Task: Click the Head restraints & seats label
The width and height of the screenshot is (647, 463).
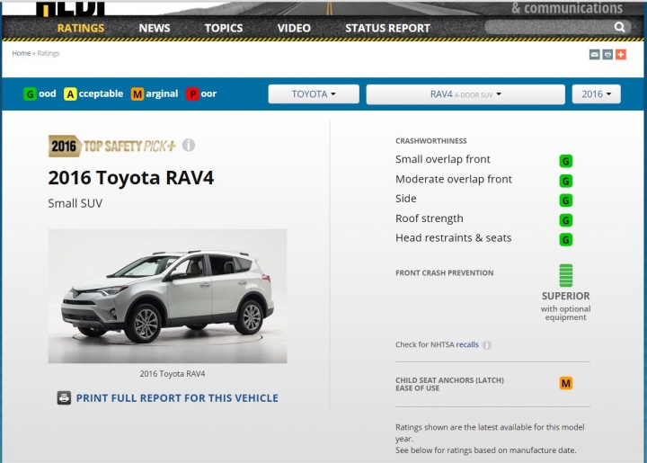Action: (454, 237)
